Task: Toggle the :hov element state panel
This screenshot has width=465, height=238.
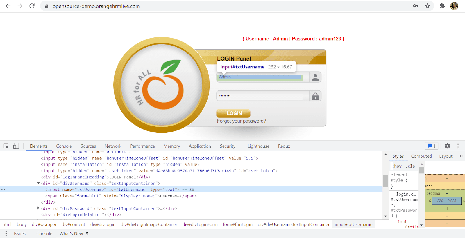Action: [x=397, y=166]
